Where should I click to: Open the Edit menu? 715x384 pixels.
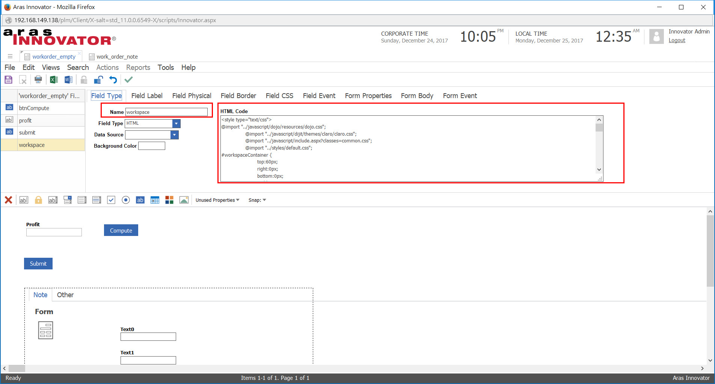click(x=29, y=67)
